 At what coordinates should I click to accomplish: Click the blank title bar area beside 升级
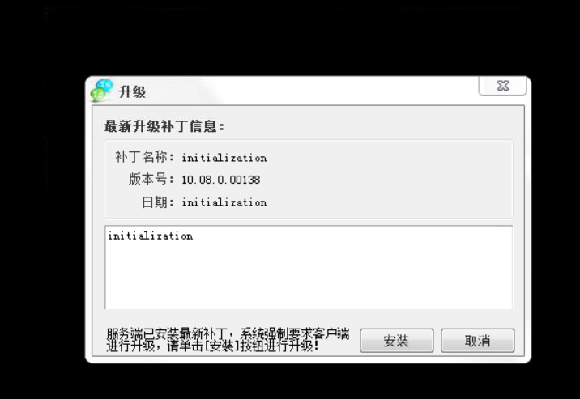coord(311,91)
